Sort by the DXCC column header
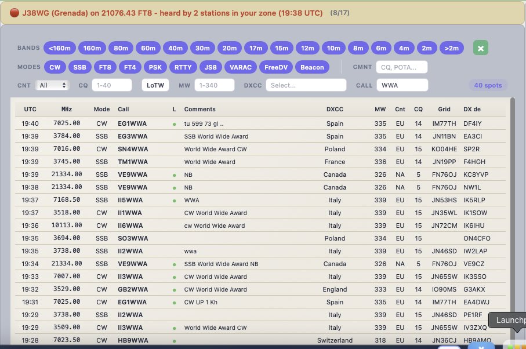Image resolution: width=526 pixels, height=349 pixels. [335, 110]
